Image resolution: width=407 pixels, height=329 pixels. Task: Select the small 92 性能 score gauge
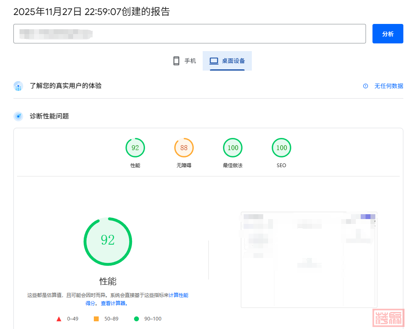(x=135, y=148)
